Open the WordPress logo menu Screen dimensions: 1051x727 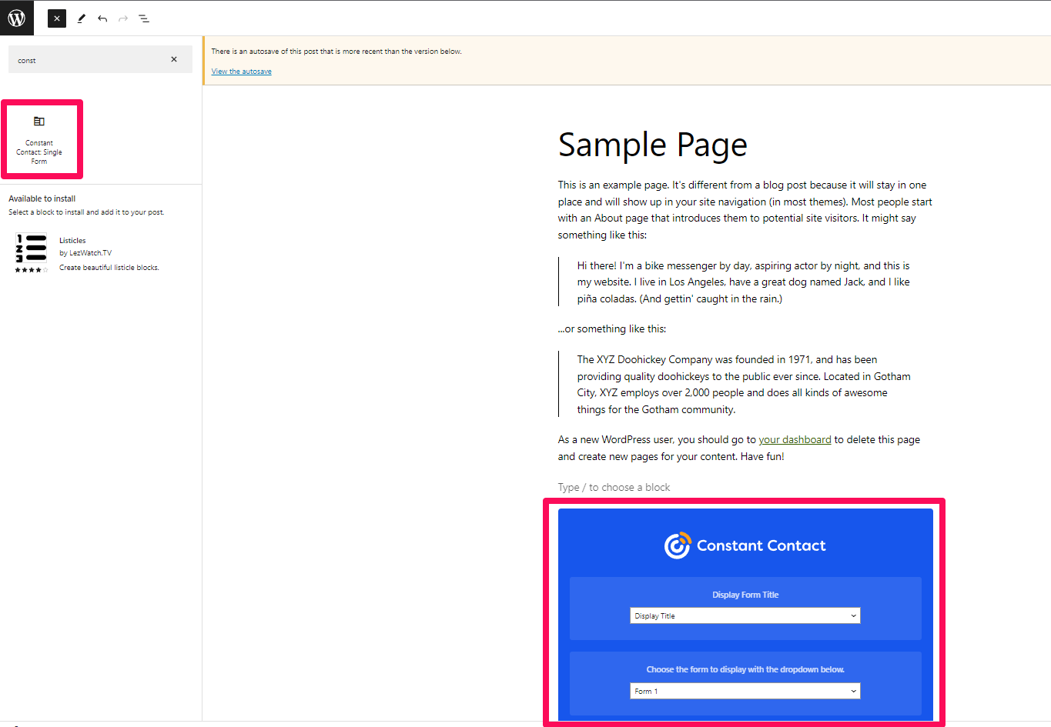coord(17,18)
